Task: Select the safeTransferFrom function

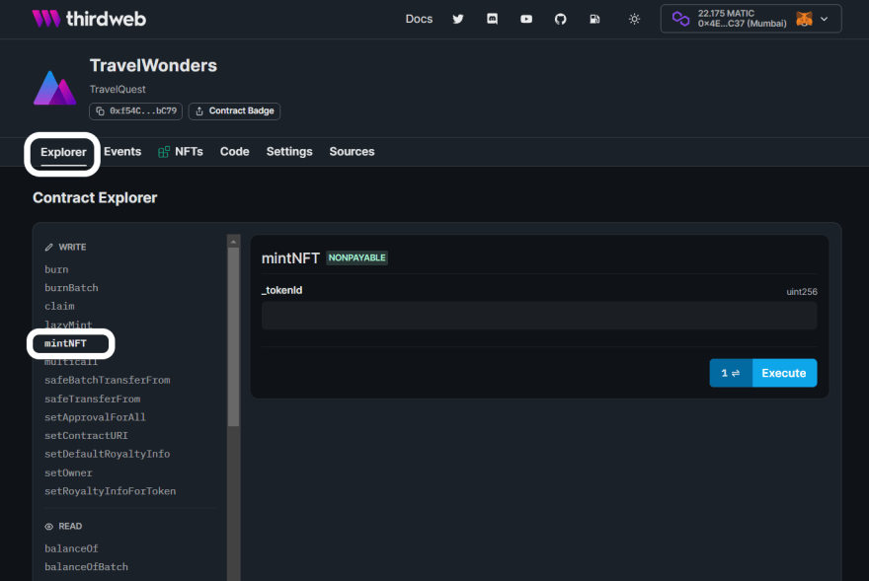Action: tap(92, 399)
